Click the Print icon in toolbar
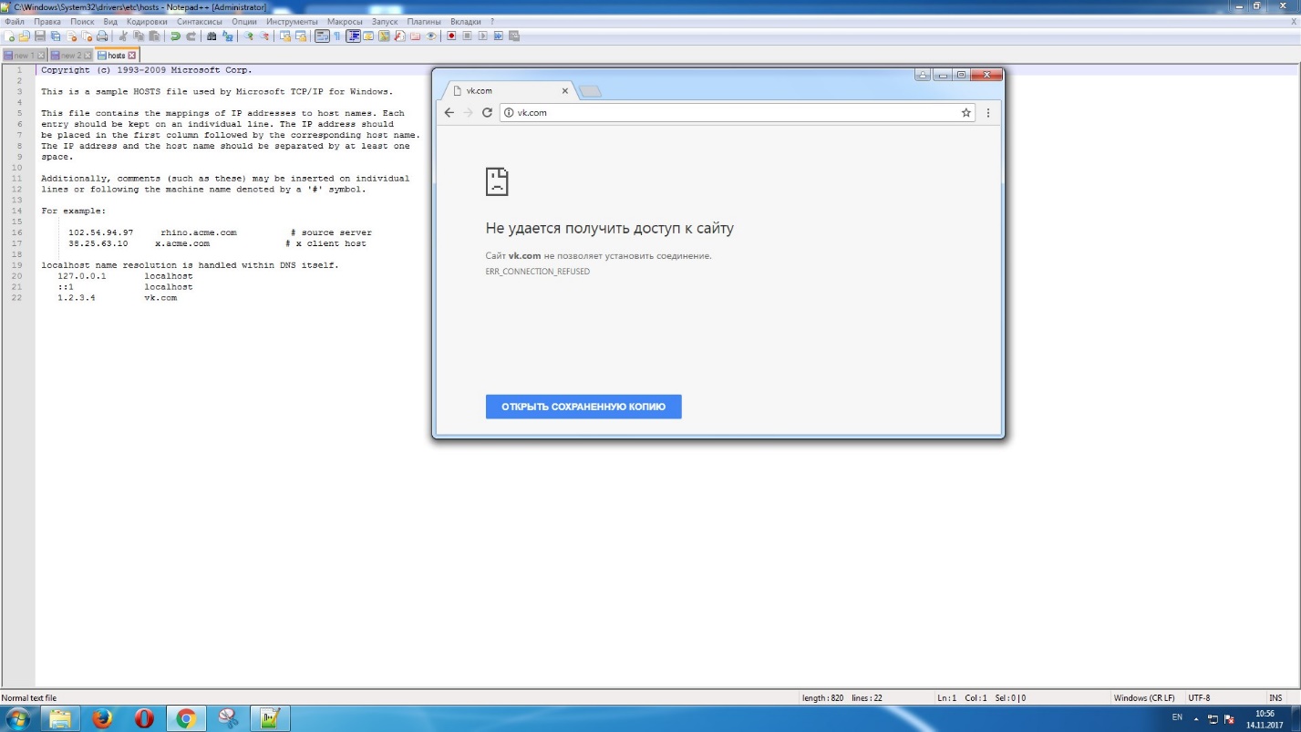The height and width of the screenshot is (732, 1301). pyautogui.click(x=102, y=36)
